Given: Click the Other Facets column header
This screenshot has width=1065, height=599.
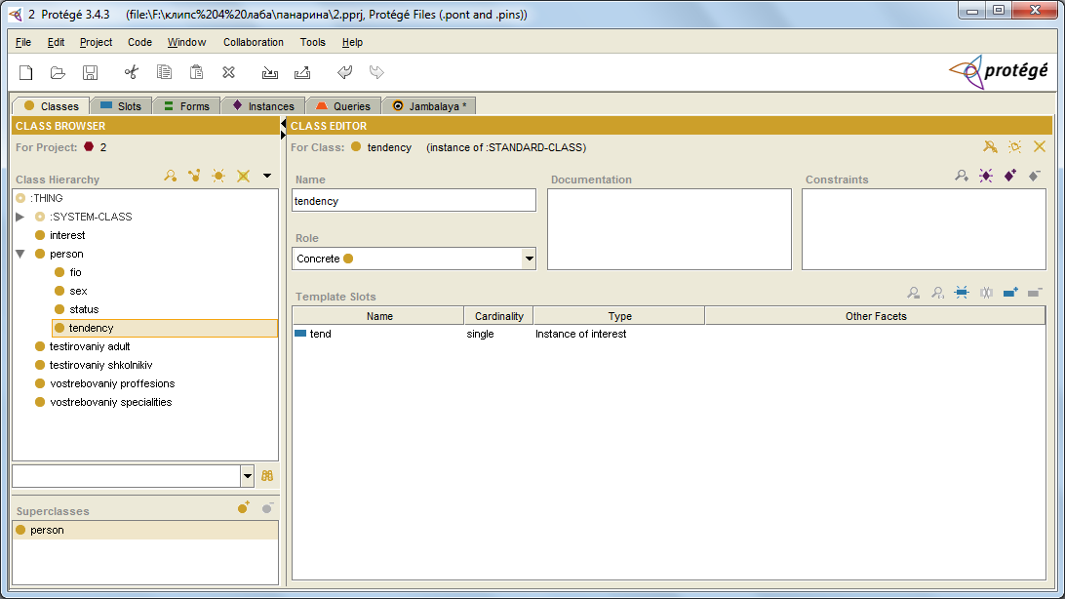Looking at the screenshot, I should pyautogui.click(x=876, y=316).
